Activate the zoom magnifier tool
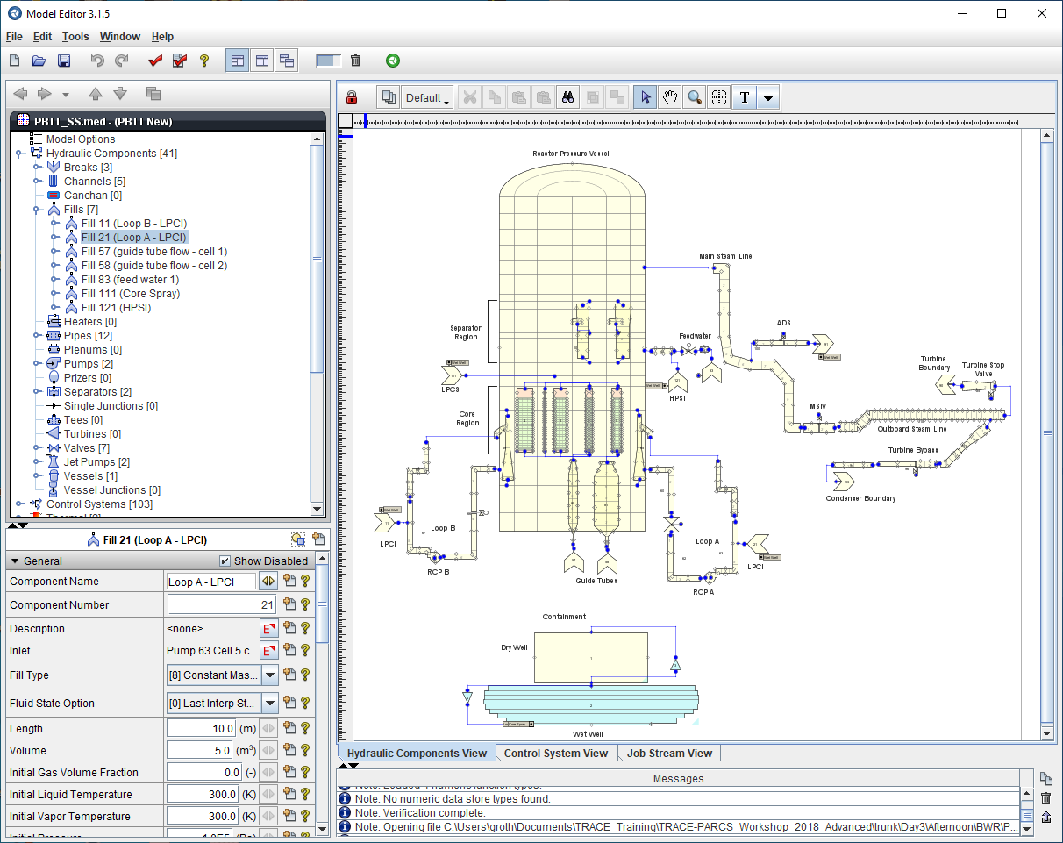 tap(695, 97)
